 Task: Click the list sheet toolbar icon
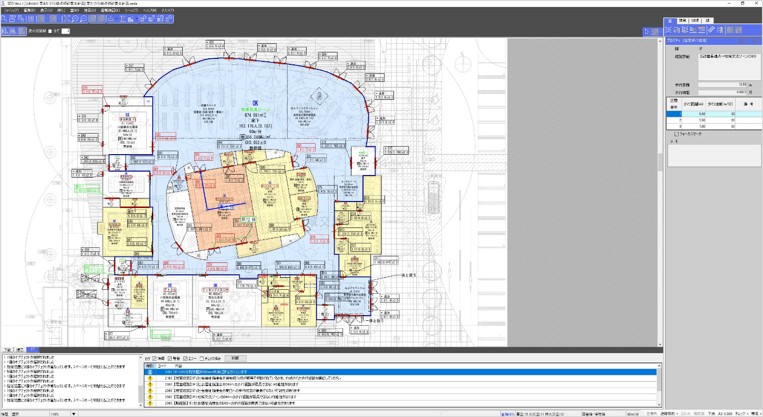(x=31, y=18)
